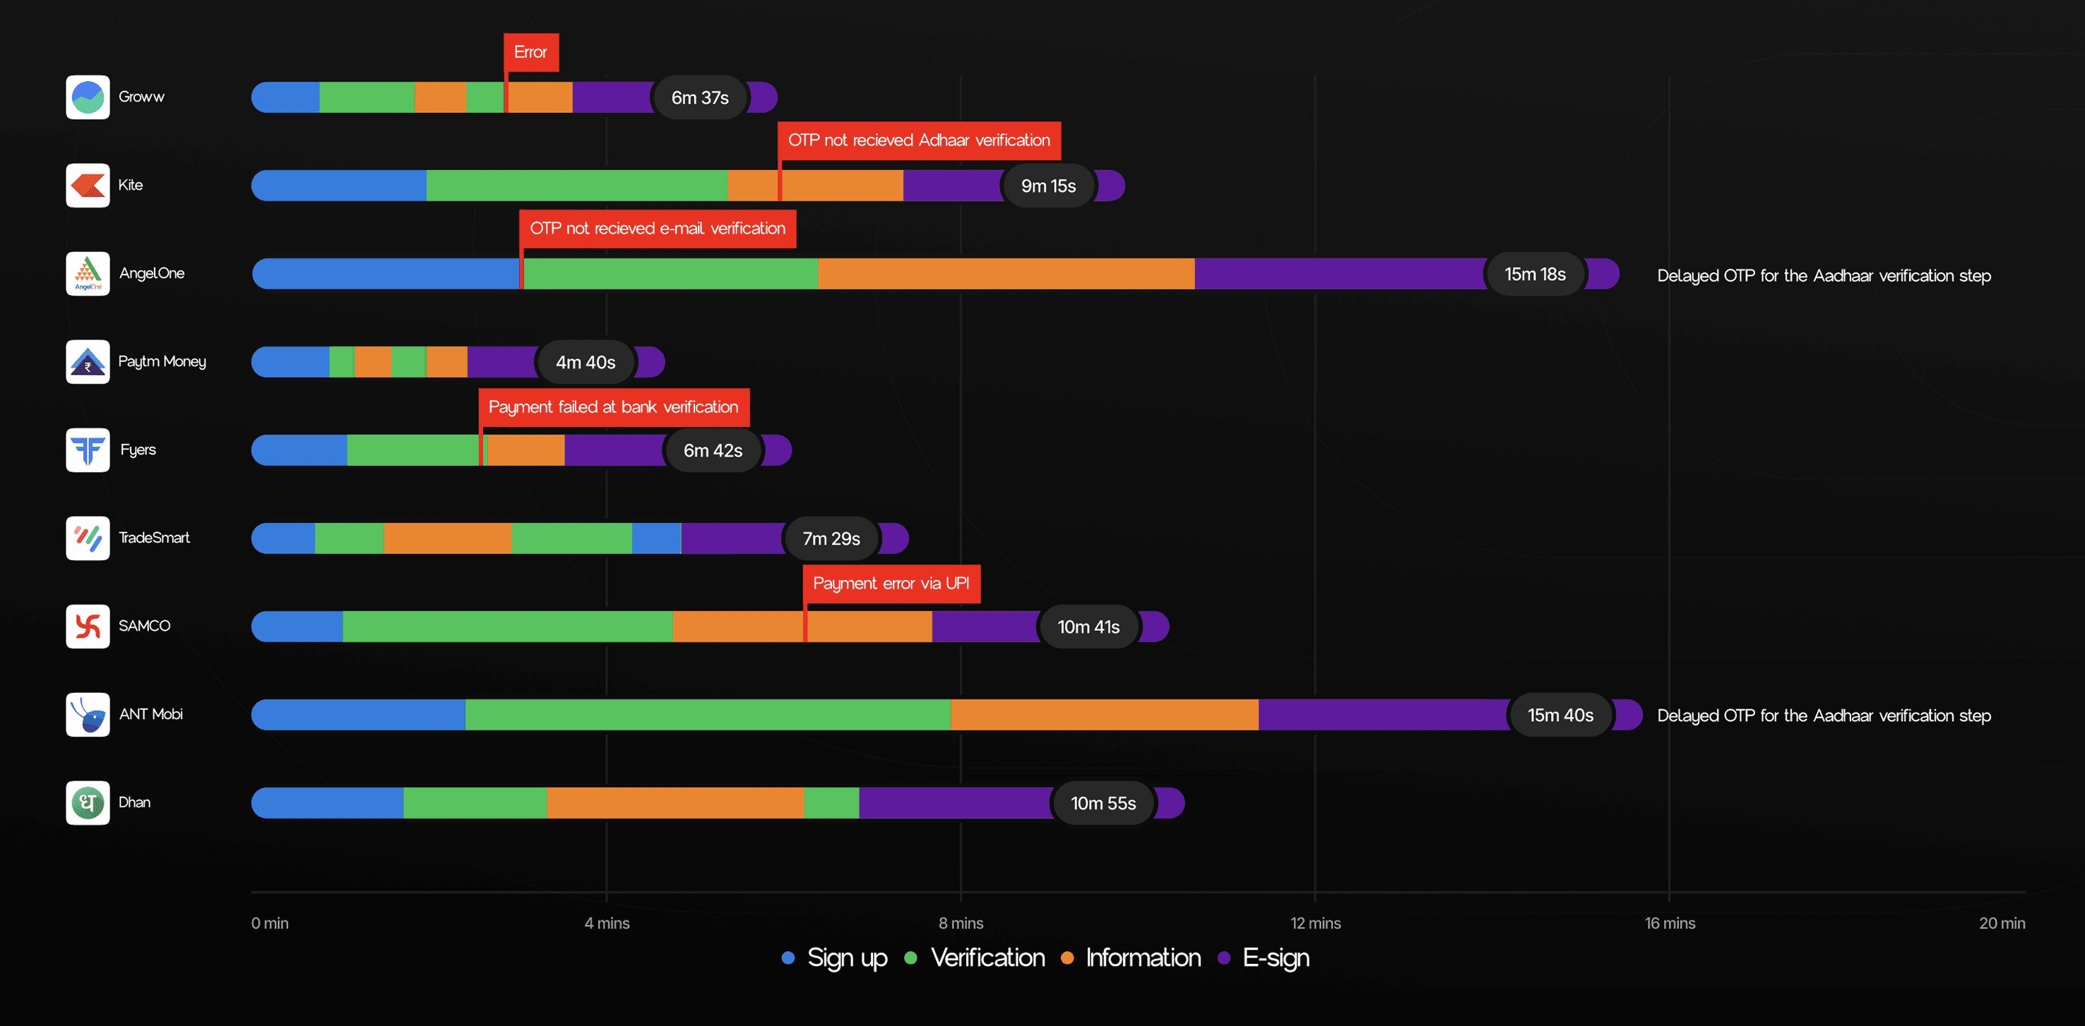This screenshot has height=1026, width=2085.
Task: Click the "Kite" name label
Action: [x=130, y=185]
